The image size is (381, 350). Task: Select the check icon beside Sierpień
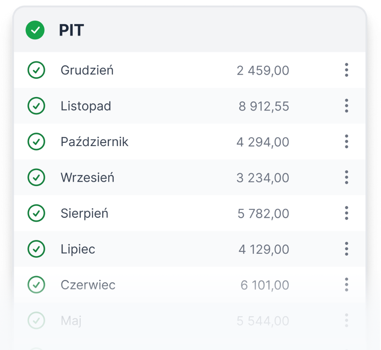(36, 213)
